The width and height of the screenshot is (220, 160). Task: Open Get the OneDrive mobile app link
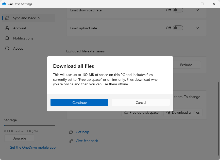pos(32,147)
